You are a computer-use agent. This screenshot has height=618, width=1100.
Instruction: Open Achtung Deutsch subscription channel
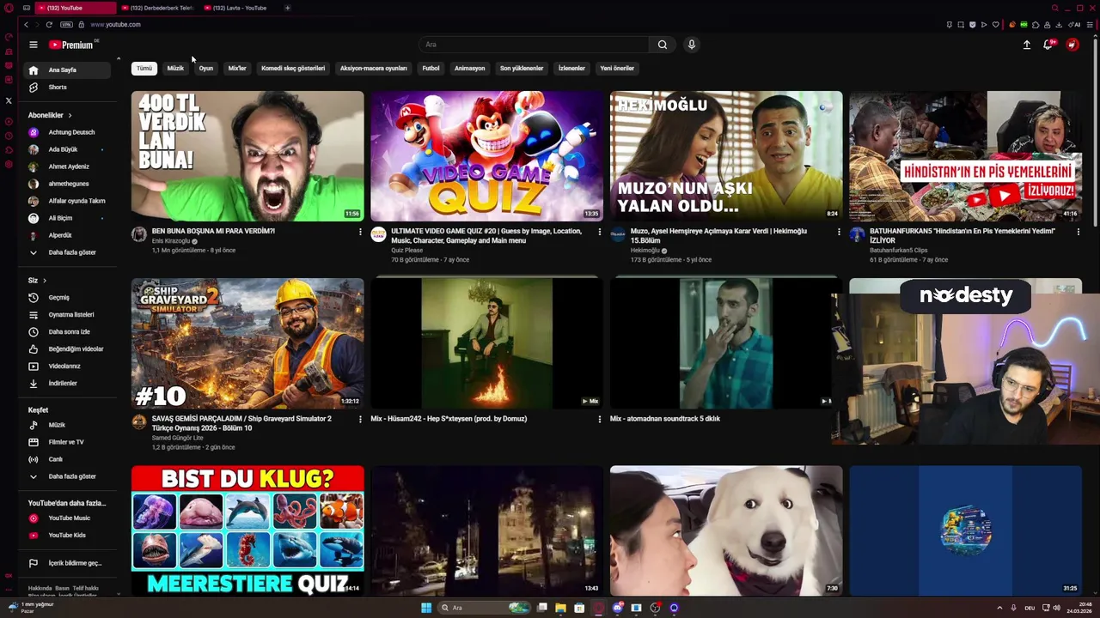[x=69, y=132]
